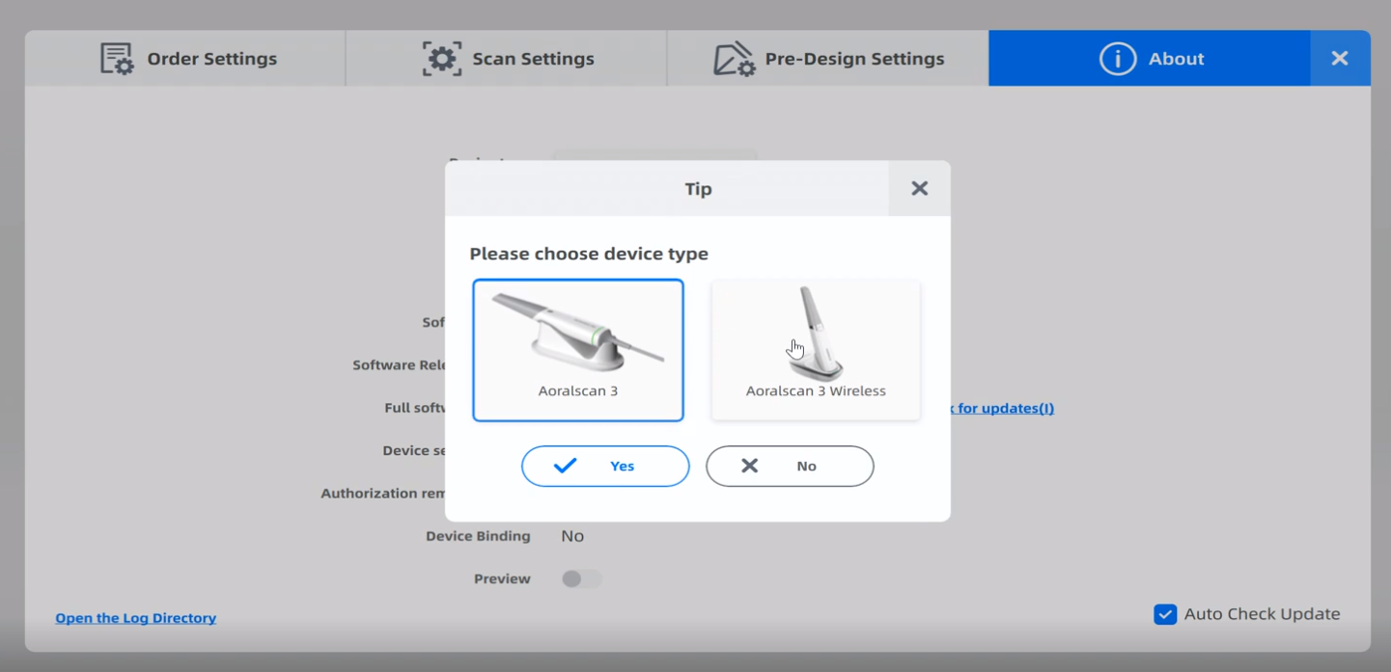Click the Please choose device type heading
The image size is (1391, 672).
coord(589,254)
